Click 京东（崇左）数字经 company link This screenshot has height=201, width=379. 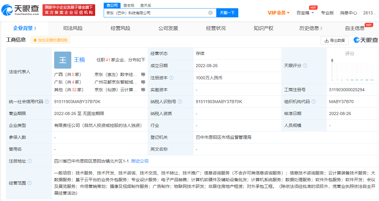116,74
